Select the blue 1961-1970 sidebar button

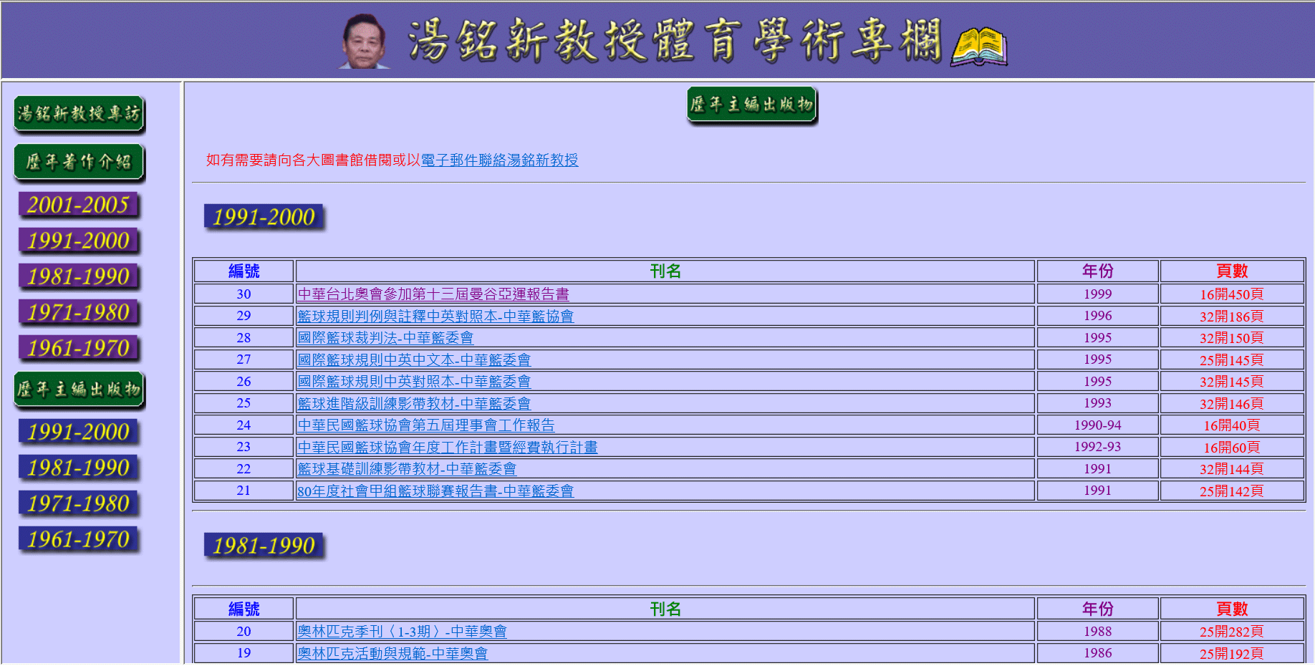click(79, 540)
